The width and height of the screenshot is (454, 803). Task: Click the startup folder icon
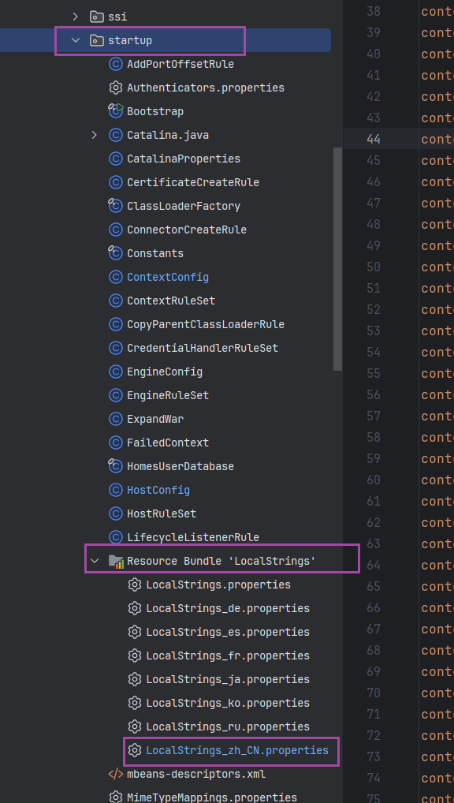(x=96, y=40)
